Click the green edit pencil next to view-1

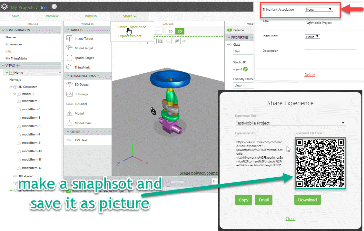point(245,69)
